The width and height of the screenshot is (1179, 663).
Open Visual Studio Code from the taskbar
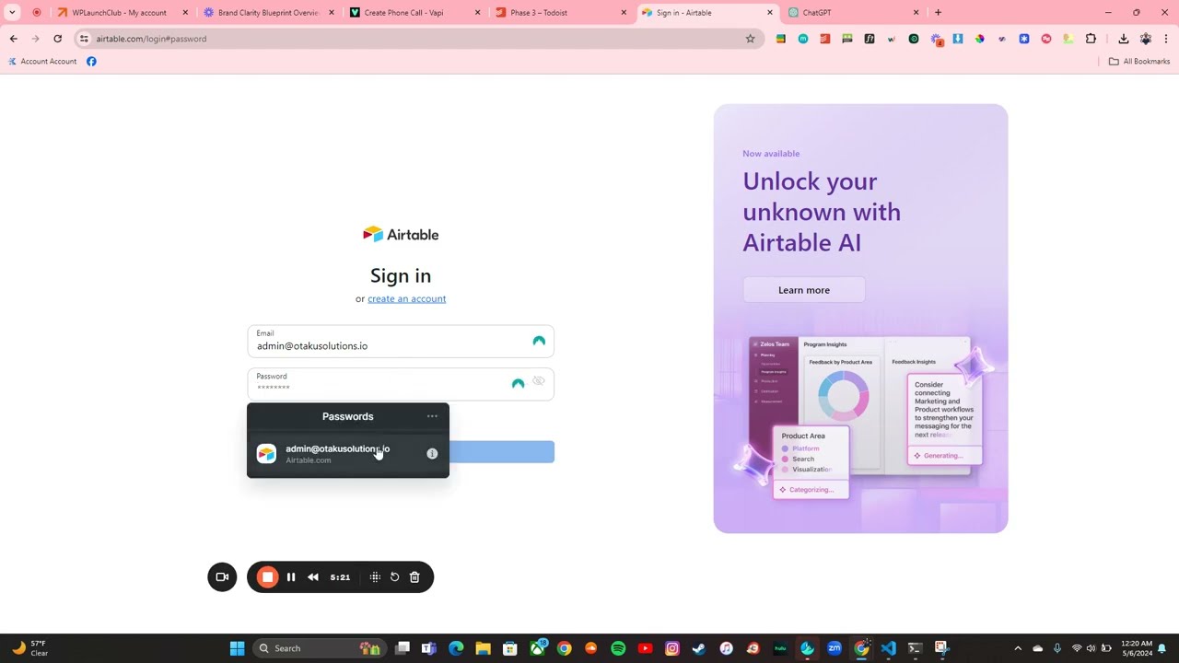pos(888,648)
